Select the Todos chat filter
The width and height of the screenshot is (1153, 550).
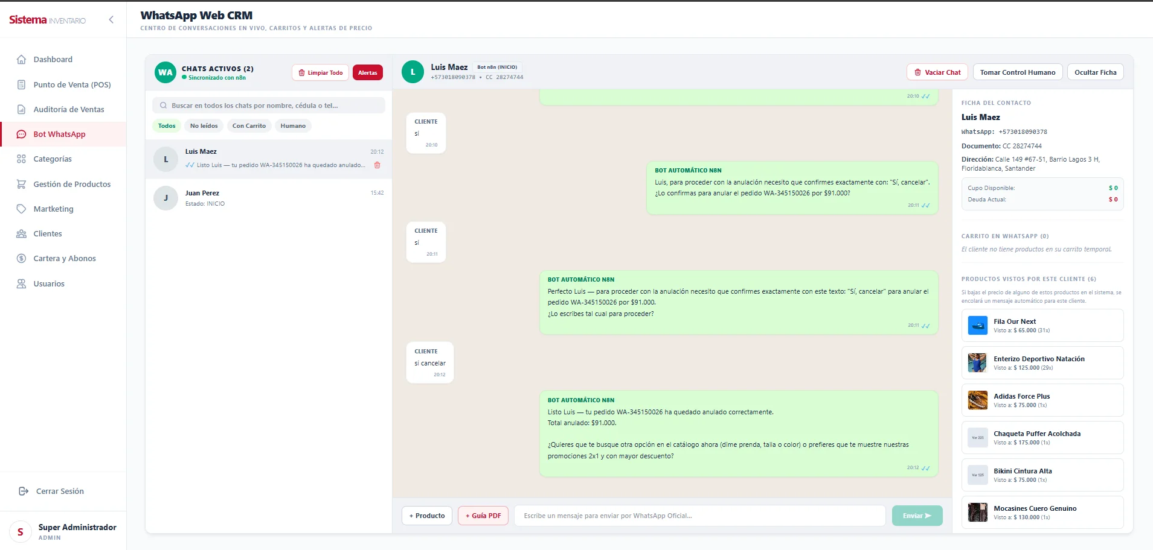pos(167,126)
